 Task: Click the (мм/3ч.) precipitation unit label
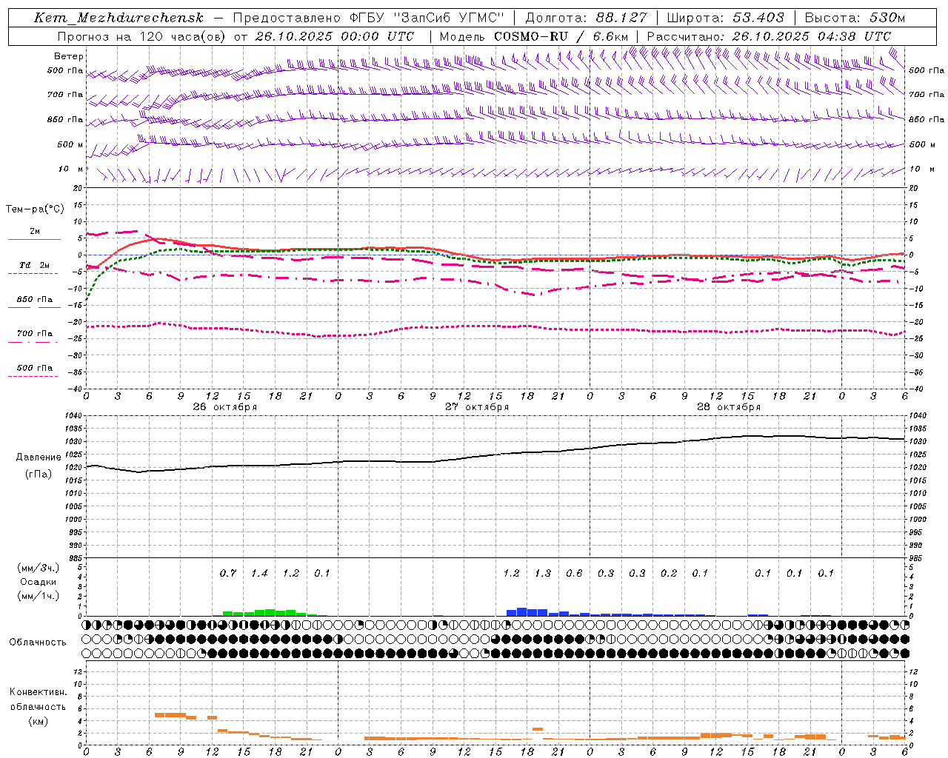(x=39, y=568)
